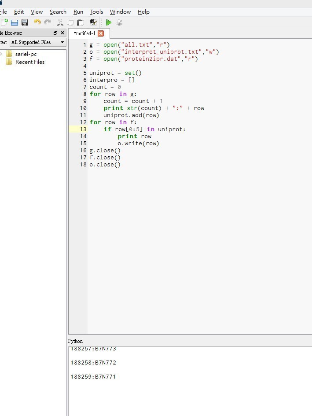
Task: Click the Save As floppy icon
Action: coord(25,22)
